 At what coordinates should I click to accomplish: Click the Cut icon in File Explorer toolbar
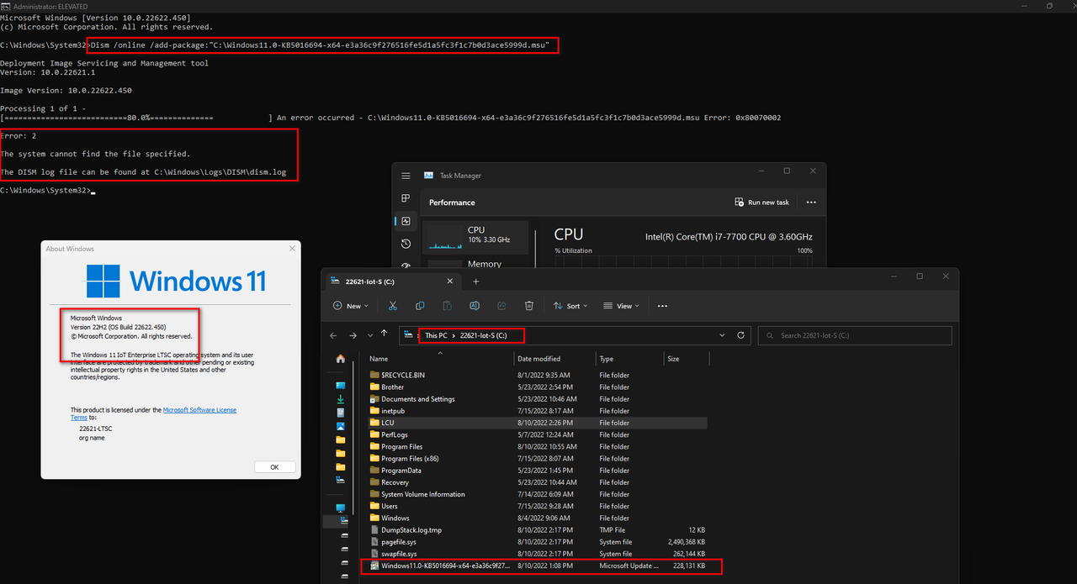392,306
